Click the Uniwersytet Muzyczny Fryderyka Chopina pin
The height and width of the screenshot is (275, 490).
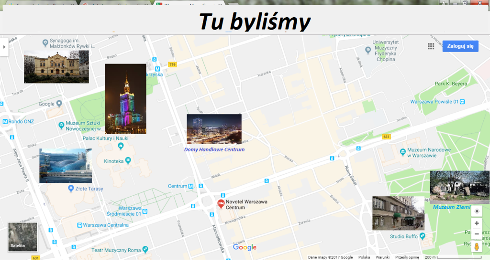(x=368, y=50)
